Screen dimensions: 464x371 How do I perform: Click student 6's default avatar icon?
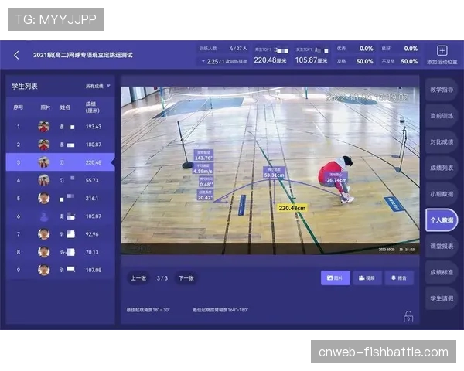[44, 216]
